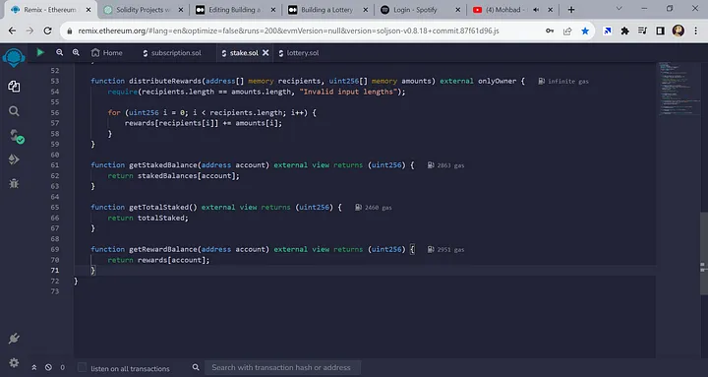
Task: Click line number 53 in the gutter
Action: pos(55,81)
